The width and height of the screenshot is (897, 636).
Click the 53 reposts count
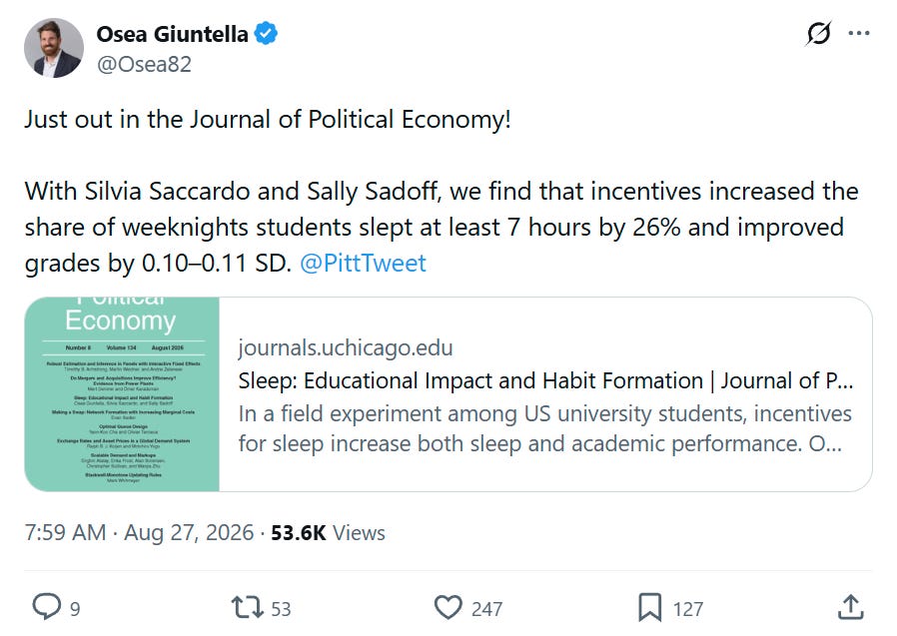pyautogui.click(x=281, y=609)
